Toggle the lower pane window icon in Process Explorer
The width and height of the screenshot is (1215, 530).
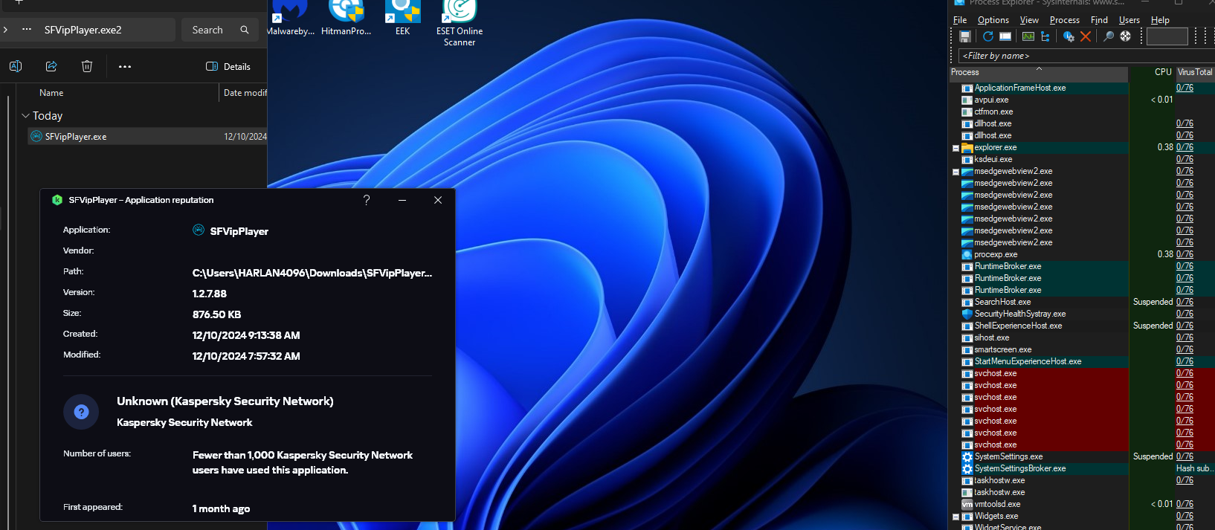1005,36
